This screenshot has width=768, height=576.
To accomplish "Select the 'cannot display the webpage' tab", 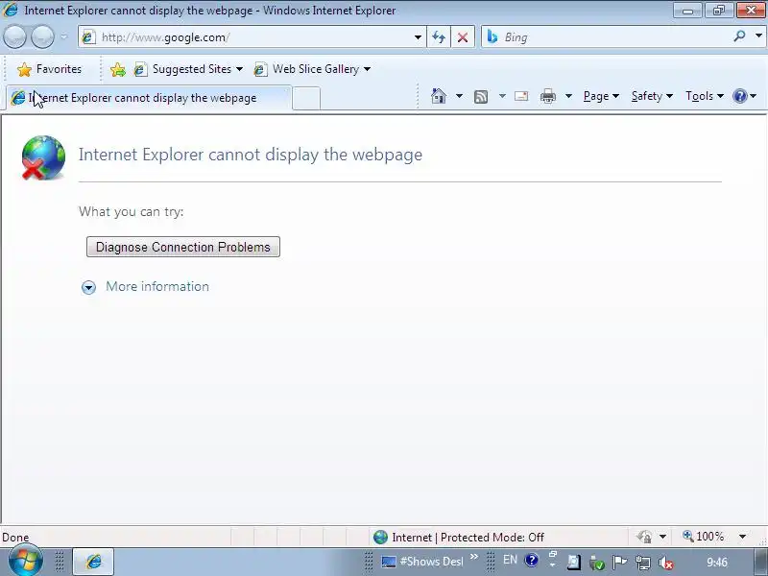I will [149, 98].
